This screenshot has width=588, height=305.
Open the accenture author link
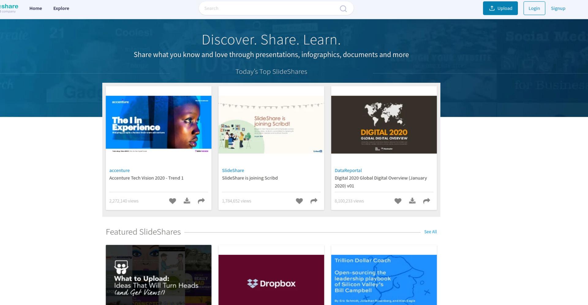[119, 170]
